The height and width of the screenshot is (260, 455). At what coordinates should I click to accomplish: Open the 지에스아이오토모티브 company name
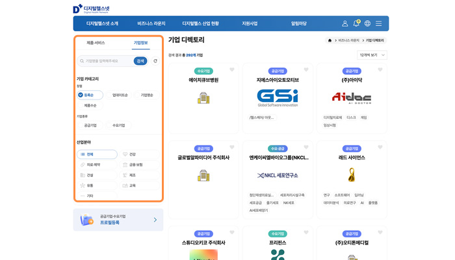click(x=278, y=80)
